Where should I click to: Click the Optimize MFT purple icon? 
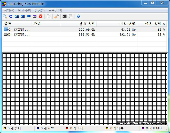pyautogui.click(x=35, y=16)
